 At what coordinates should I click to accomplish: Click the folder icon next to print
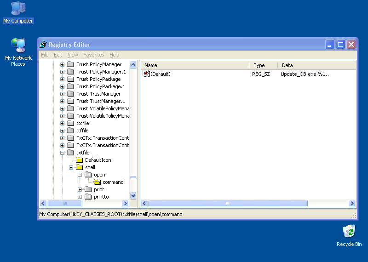[88, 189]
